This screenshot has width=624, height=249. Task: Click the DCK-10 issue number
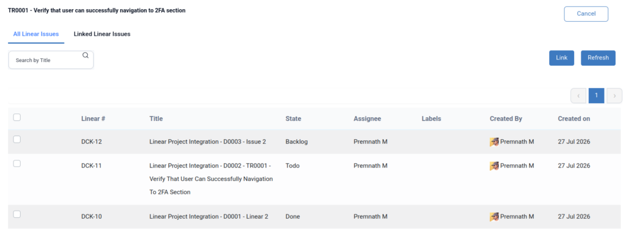pyautogui.click(x=91, y=216)
